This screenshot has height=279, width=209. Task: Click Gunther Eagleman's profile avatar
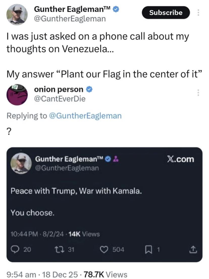tap(17, 14)
